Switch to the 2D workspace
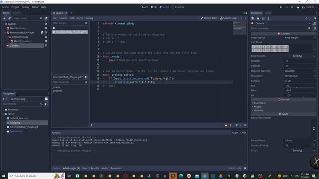This screenshot has width=319, height=179. (145, 7)
